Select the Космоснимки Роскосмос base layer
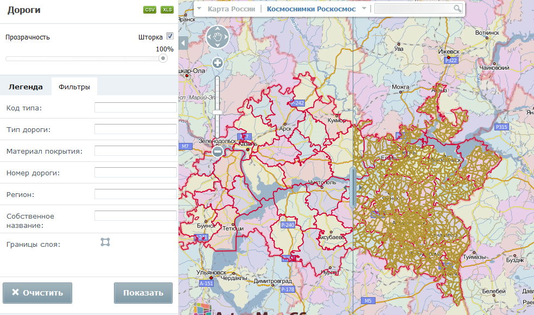534x315 pixels. point(311,9)
